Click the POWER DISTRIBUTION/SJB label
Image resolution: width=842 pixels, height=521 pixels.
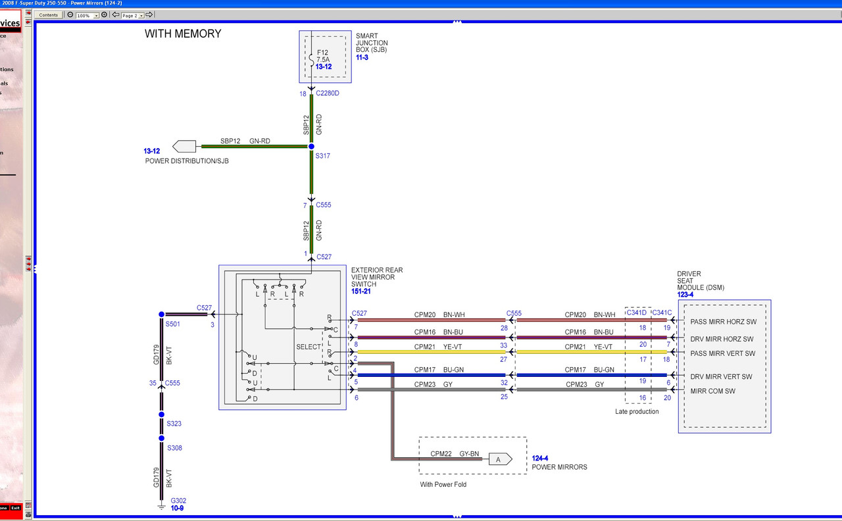tap(187, 161)
